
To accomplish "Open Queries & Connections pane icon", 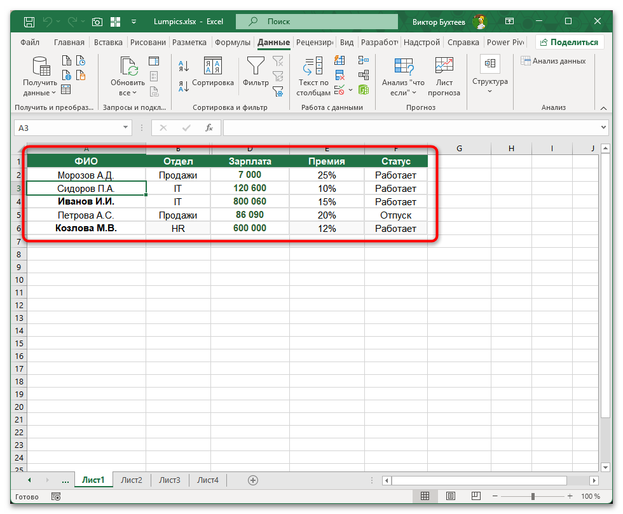I will coord(154,61).
